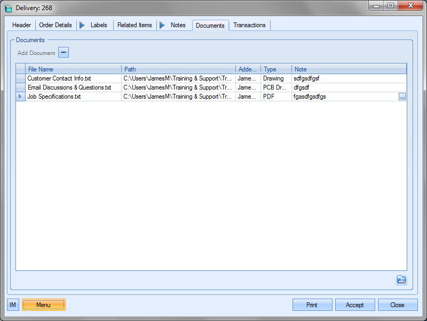
Task: Click the Drawing type cell
Action: click(276, 78)
